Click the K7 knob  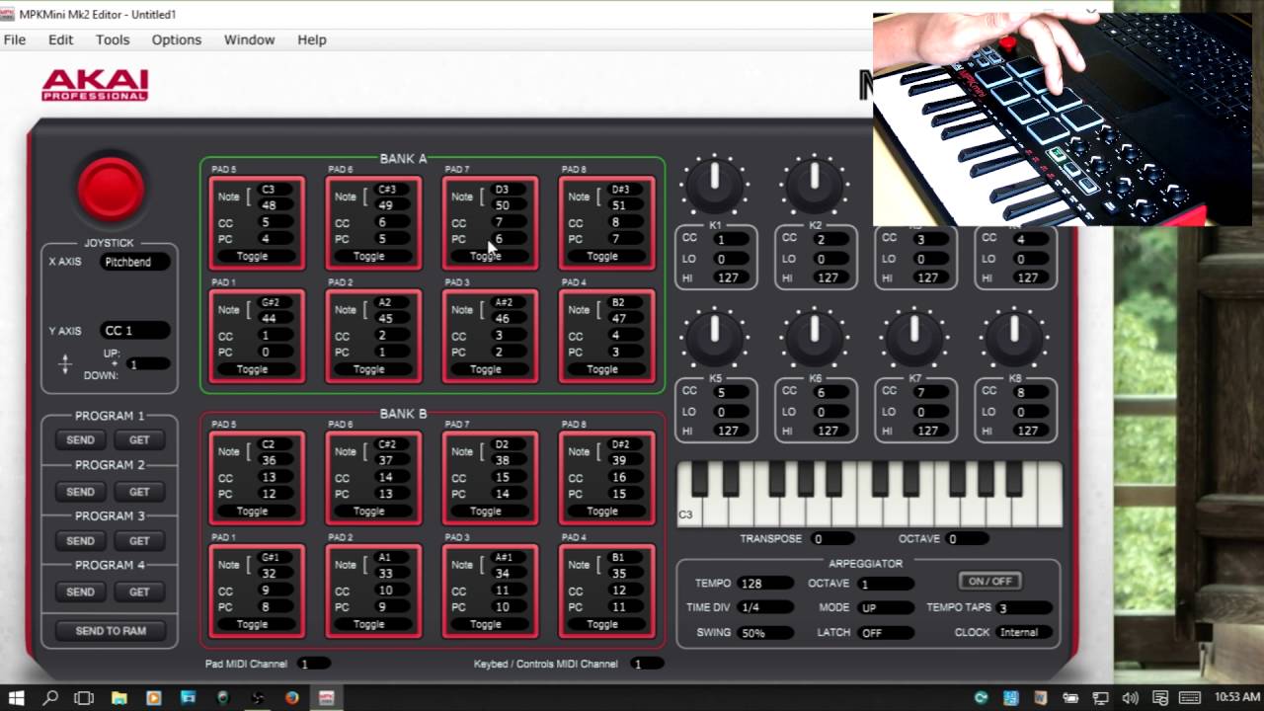point(914,339)
